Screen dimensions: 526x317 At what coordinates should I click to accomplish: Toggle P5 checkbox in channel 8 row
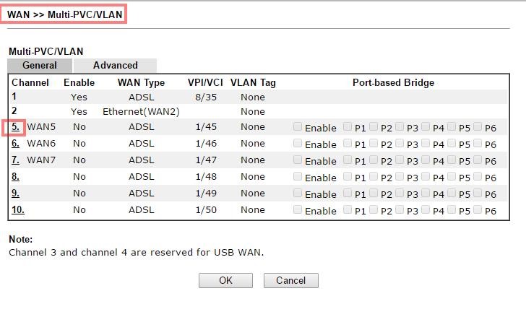pos(452,176)
